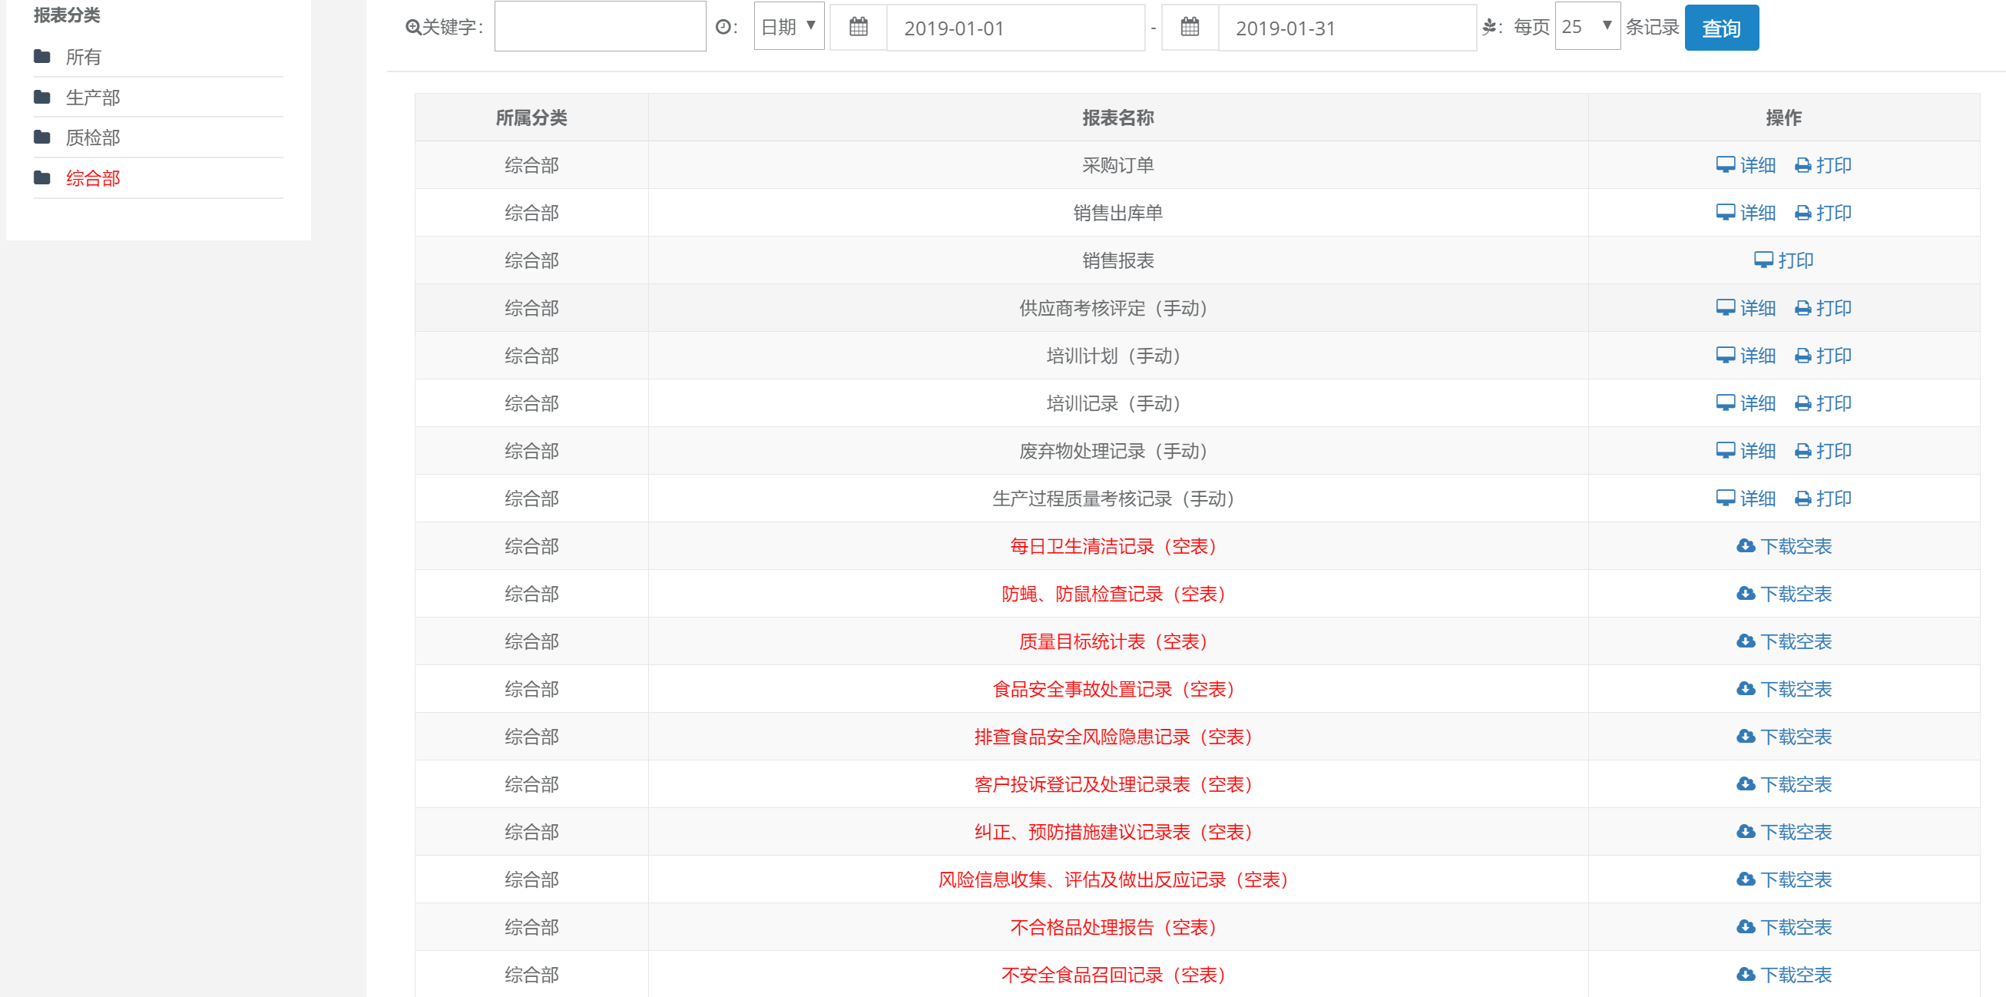Click the calendar icon before the start date
This screenshot has width=2006, height=997.
tap(858, 27)
